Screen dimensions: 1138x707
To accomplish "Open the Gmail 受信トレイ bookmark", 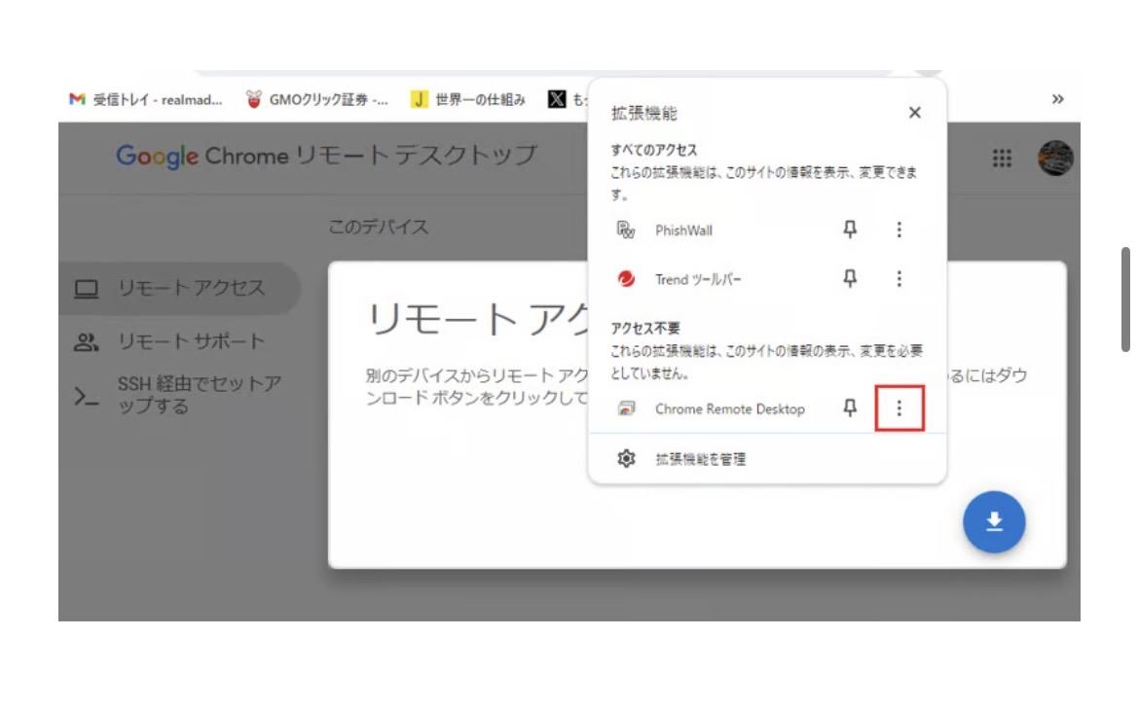I will coord(146,99).
